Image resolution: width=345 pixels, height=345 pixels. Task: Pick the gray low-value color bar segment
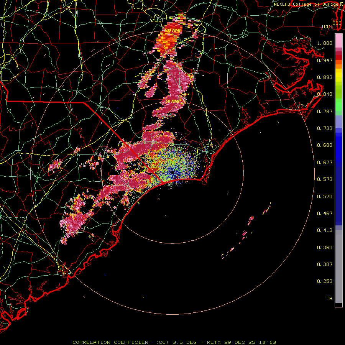[x=338, y=266]
